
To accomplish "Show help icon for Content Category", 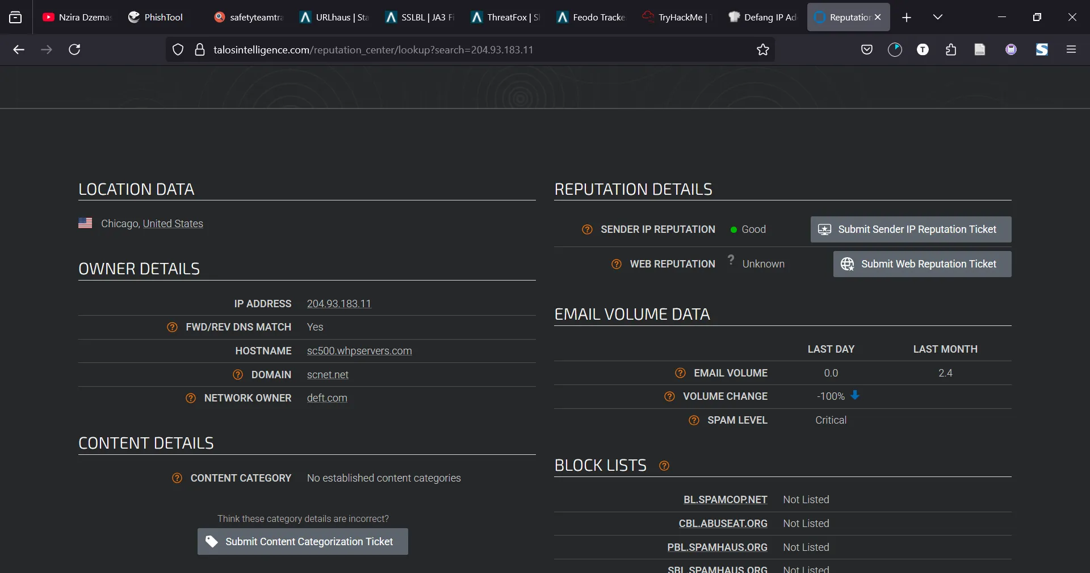I will click(177, 478).
